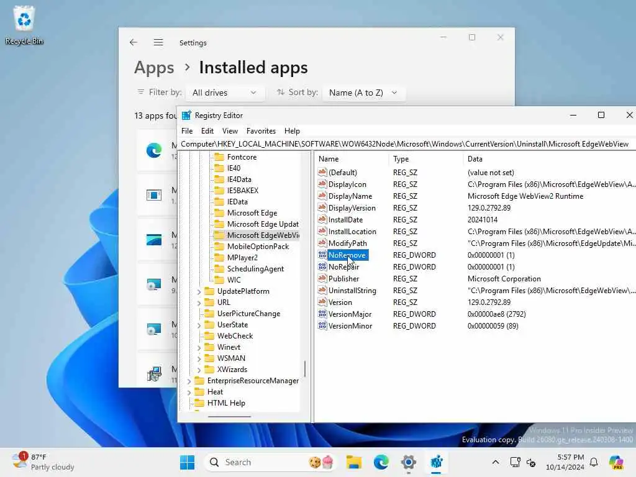Expand the UpdatePlatform tree node
636x477 pixels.
(199, 291)
